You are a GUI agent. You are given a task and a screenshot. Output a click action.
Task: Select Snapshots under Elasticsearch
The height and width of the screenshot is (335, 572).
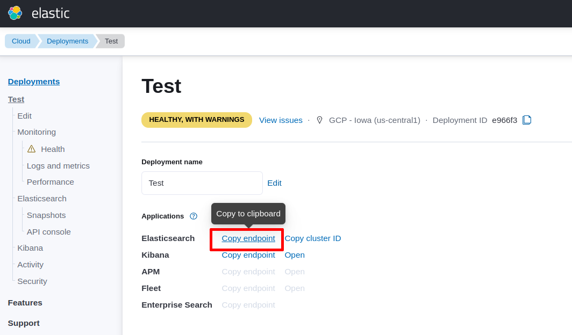46,215
